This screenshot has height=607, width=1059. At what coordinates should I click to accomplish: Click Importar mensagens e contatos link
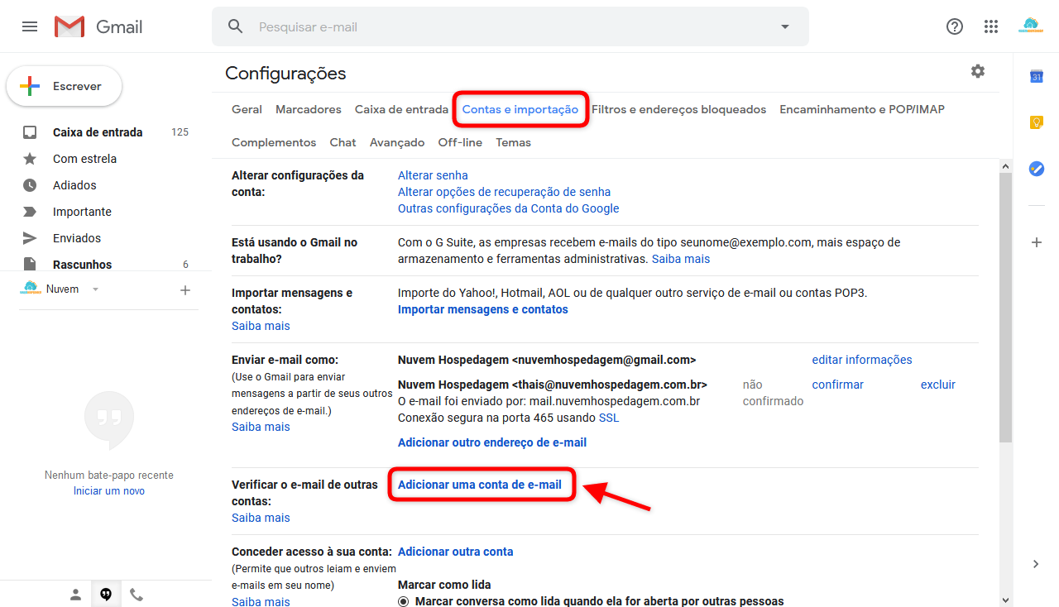click(x=483, y=309)
